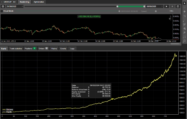Click the 04 Feb time axis label
The height and width of the screenshot is (119, 187).
click(65, 41)
